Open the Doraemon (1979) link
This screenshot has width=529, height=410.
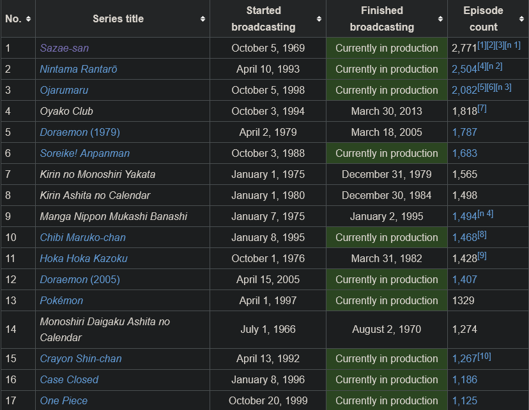pos(80,132)
